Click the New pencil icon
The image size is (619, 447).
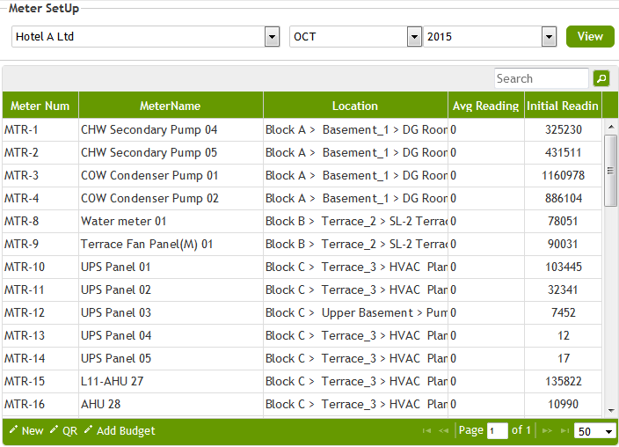pos(14,430)
